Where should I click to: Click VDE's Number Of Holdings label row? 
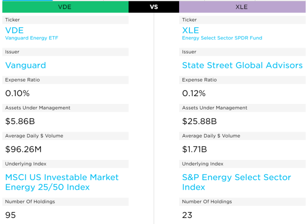pyautogui.click(x=65, y=202)
